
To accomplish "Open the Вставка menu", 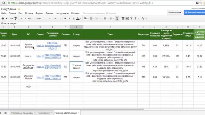I will [x=29, y=13].
